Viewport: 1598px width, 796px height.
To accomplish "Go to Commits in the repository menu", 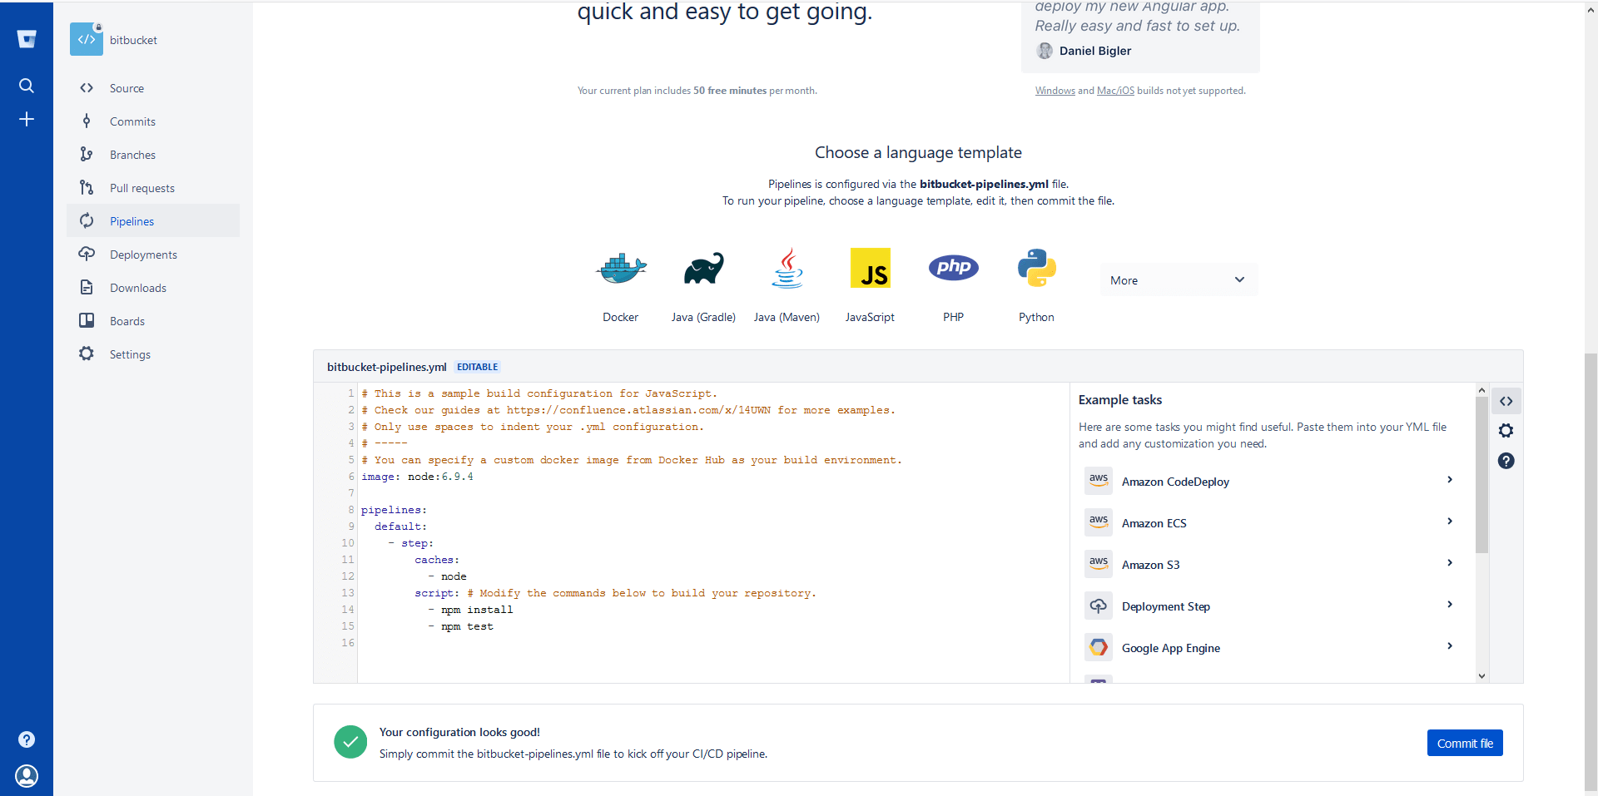I will pyautogui.click(x=132, y=121).
